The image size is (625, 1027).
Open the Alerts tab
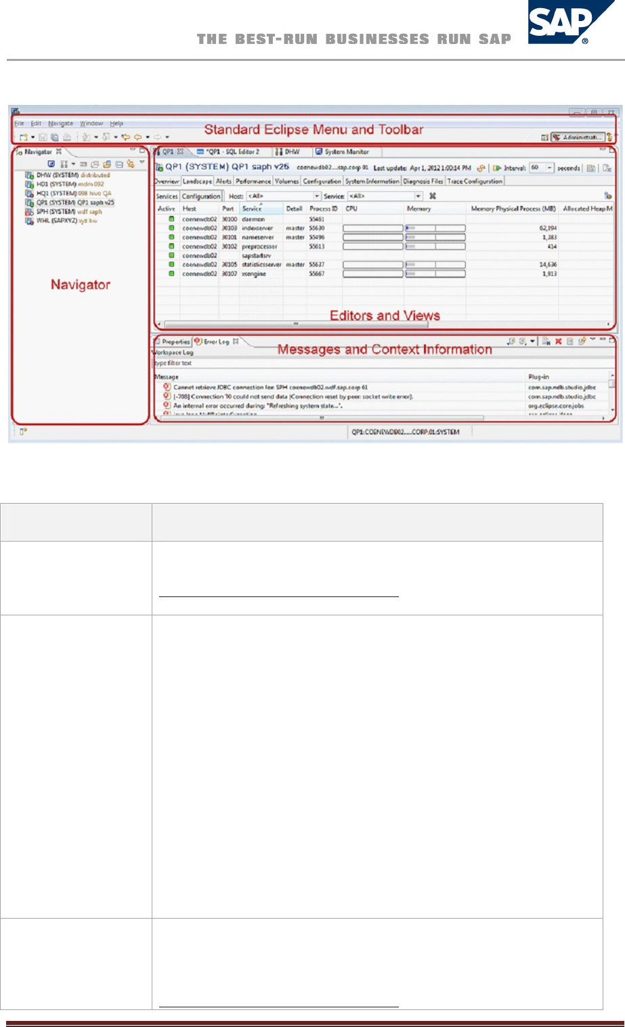click(x=223, y=181)
